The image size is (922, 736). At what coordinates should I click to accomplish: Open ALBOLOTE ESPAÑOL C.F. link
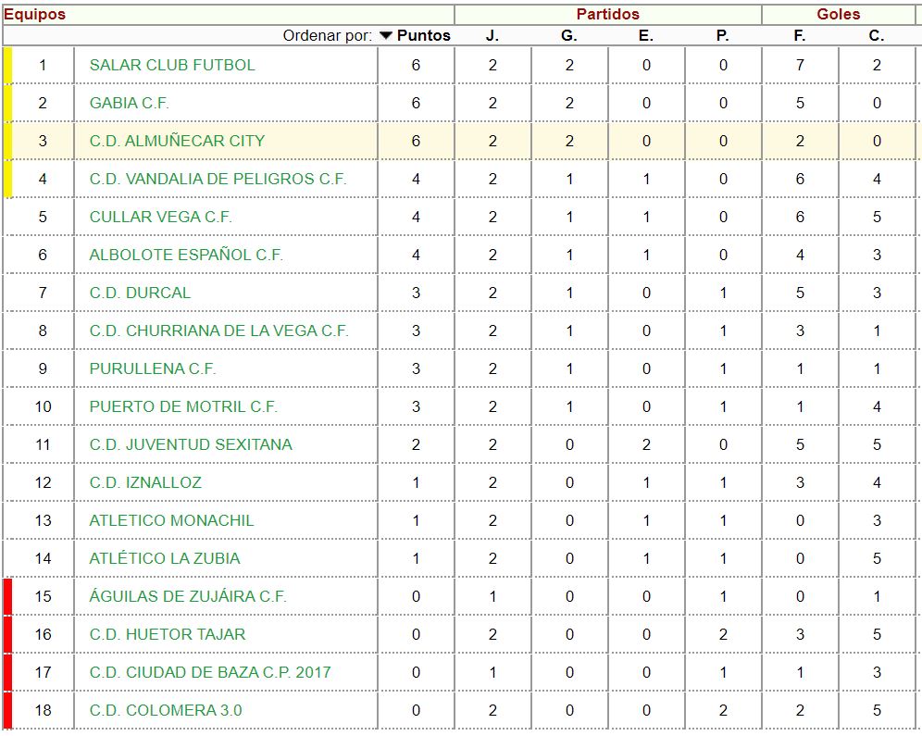pos(186,255)
